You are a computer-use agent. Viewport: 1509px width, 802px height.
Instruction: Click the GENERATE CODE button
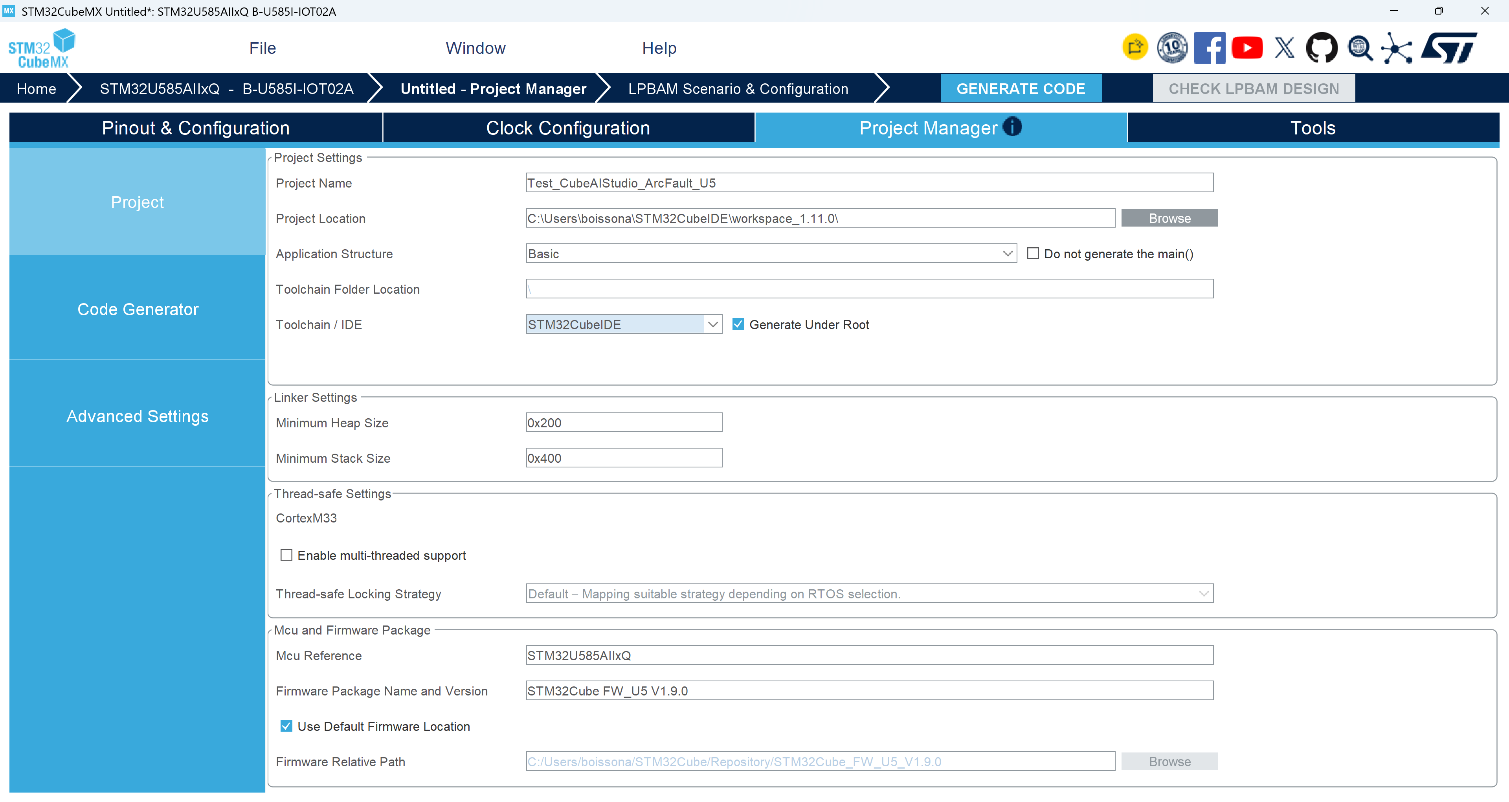[1021, 88]
